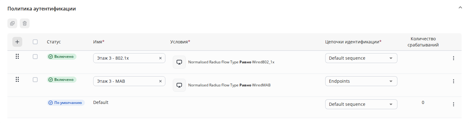Check the Этаж 3 - 802.1x row checkbox

[35, 57]
